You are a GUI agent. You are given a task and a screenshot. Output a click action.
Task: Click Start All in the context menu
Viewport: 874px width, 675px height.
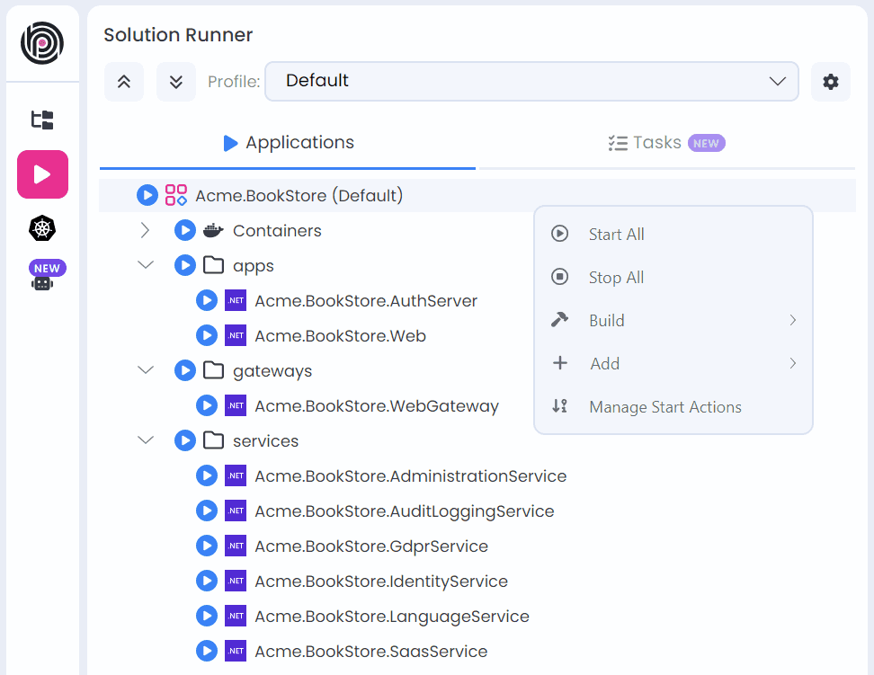coord(616,234)
